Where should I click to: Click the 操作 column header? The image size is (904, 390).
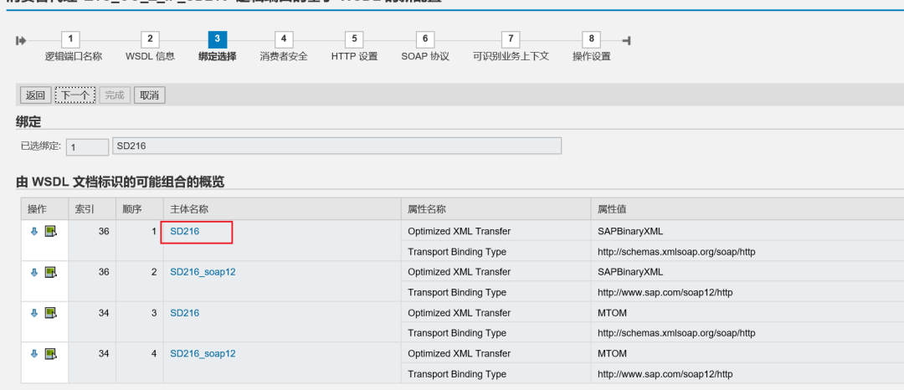tap(44, 209)
